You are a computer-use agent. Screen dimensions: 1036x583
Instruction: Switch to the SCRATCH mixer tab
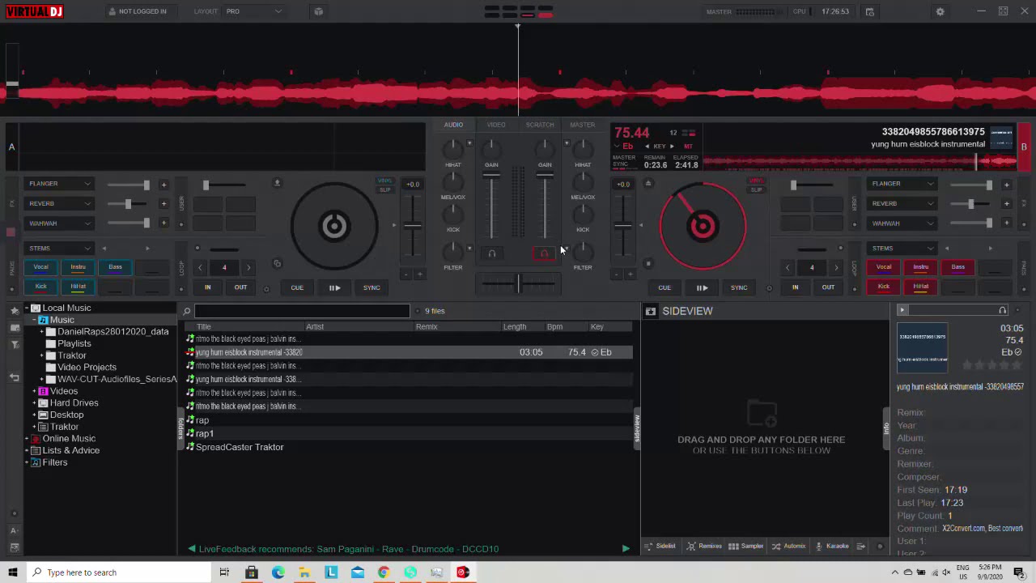click(x=540, y=125)
